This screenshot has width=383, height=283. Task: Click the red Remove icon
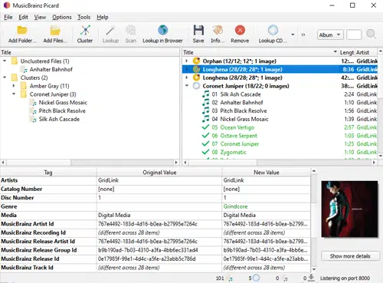tap(240, 31)
